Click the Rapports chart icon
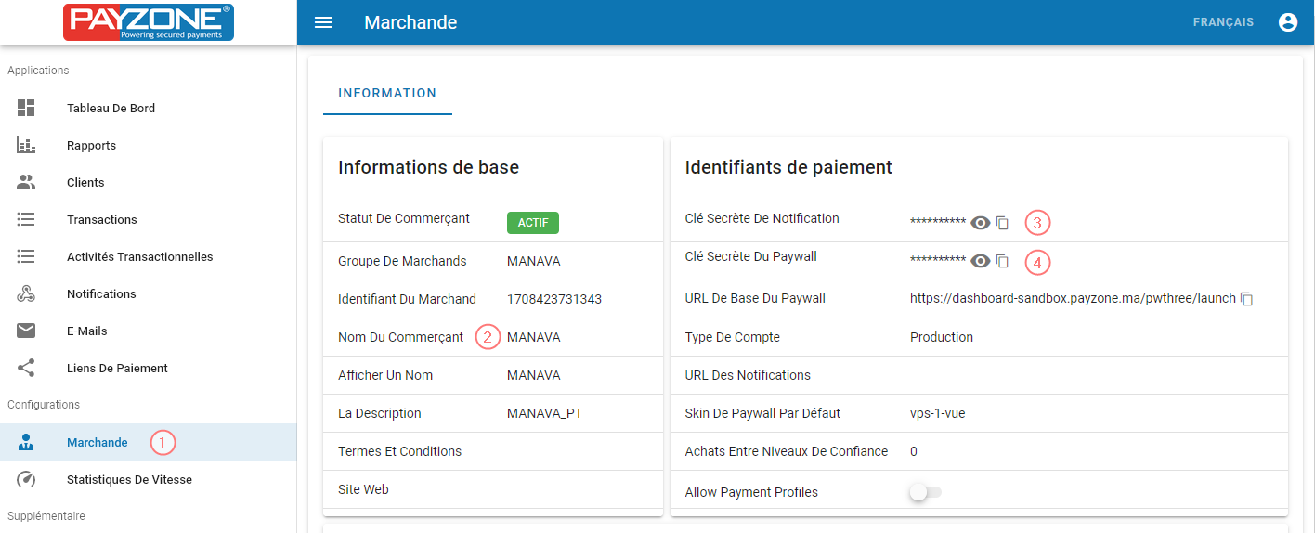The width and height of the screenshot is (1315, 533). coord(26,145)
